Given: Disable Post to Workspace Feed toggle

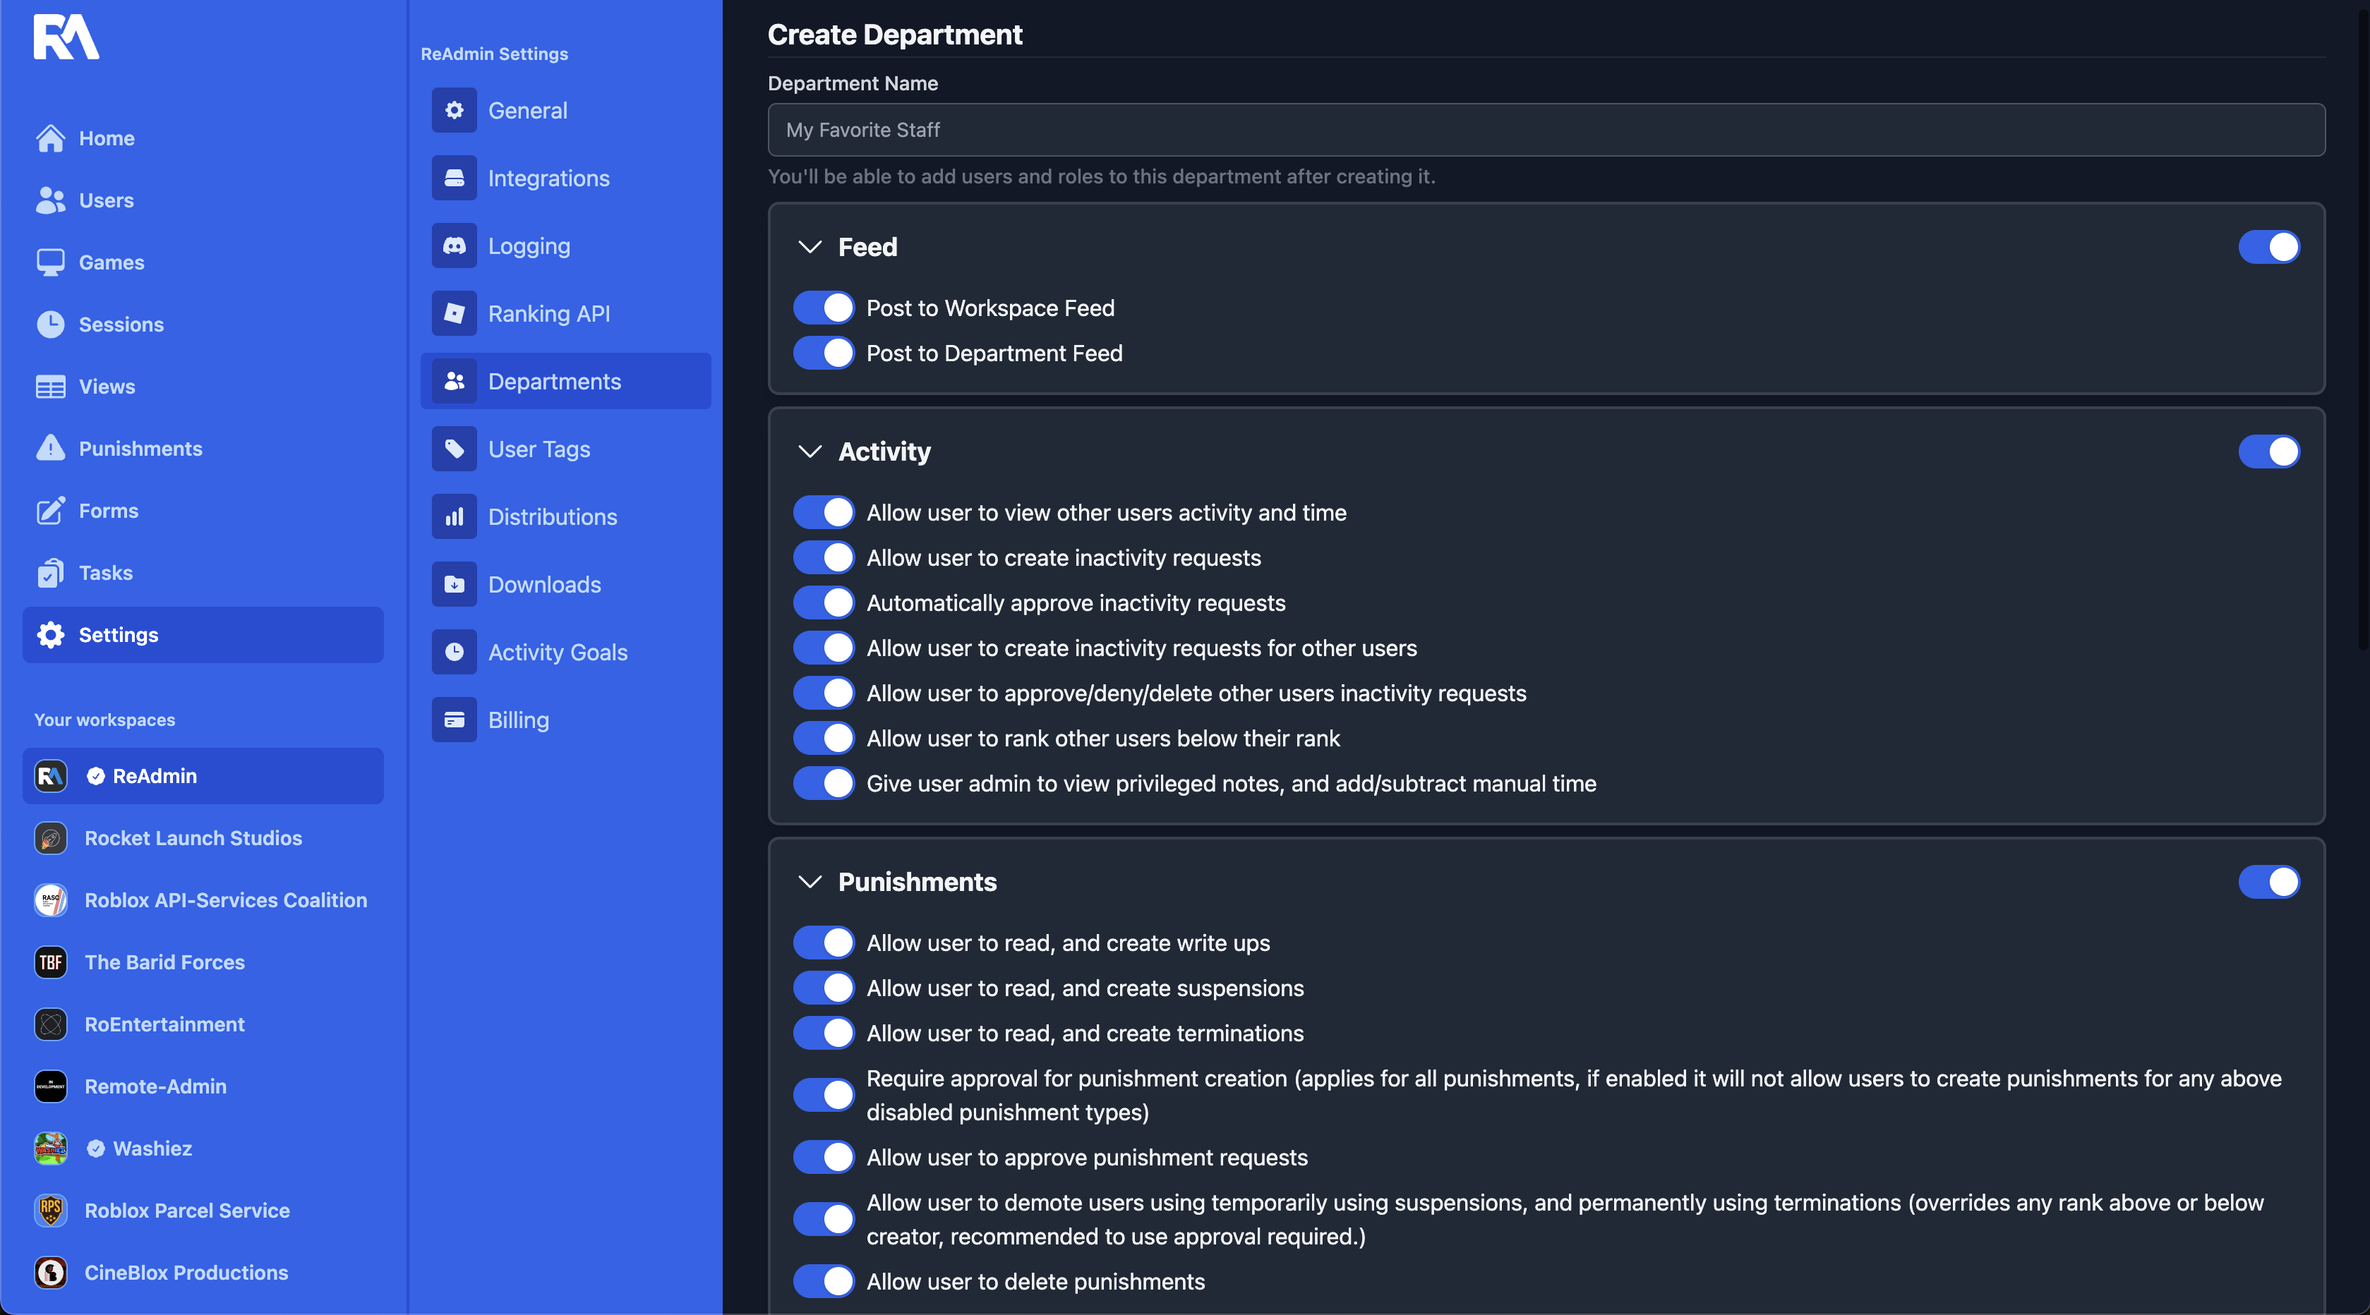Looking at the screenshot, I should (x=824, y=308).
